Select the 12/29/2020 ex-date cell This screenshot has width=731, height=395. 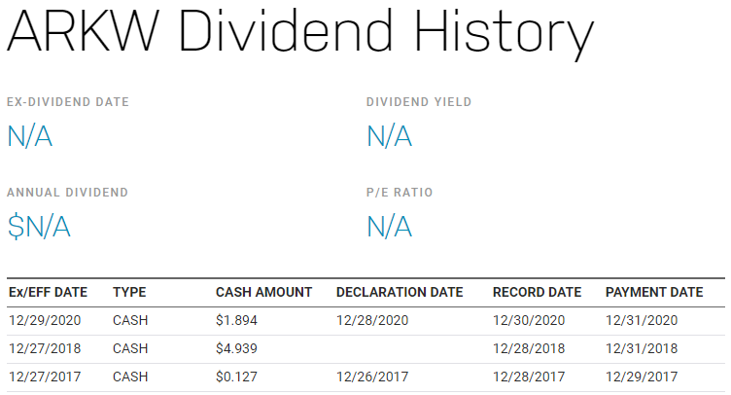pos(45,320)
